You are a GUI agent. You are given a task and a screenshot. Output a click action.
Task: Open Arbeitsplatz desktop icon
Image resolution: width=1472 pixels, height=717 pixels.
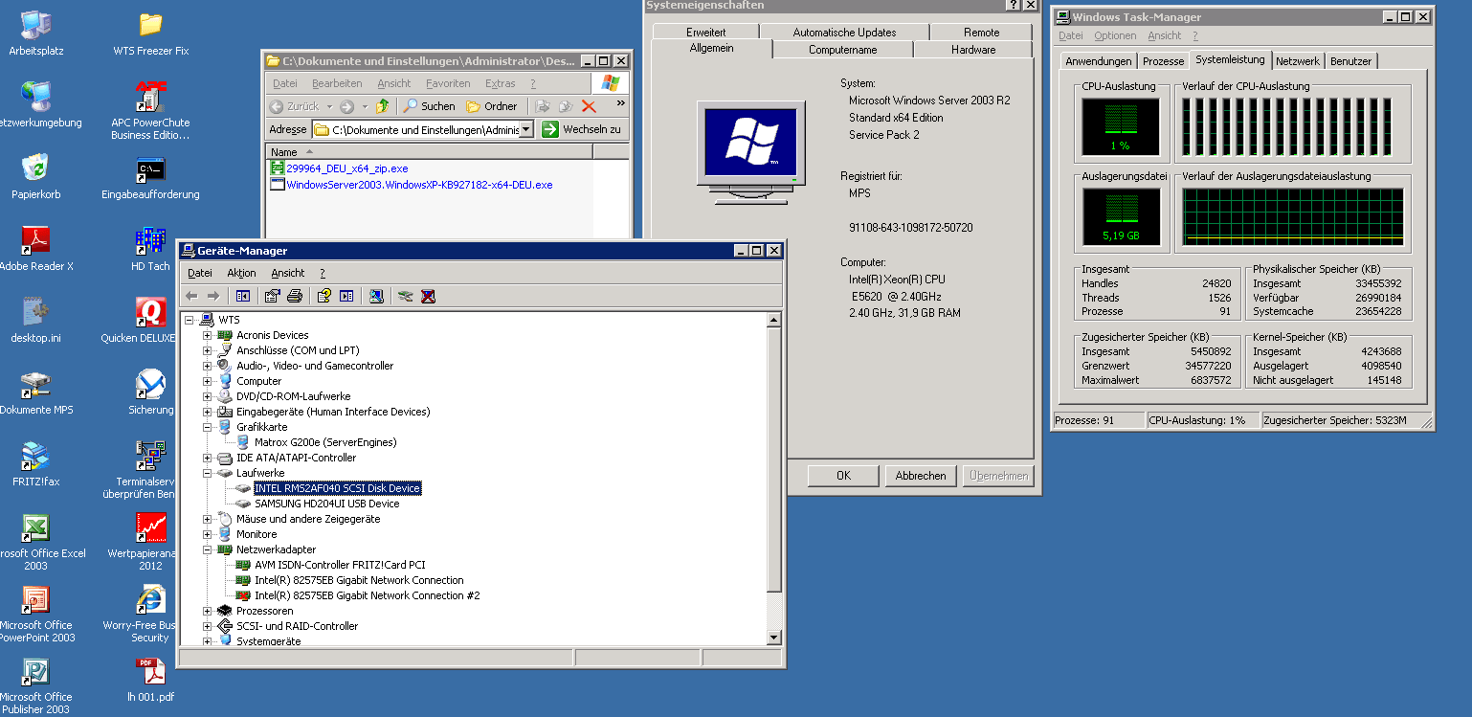[35, 34]
